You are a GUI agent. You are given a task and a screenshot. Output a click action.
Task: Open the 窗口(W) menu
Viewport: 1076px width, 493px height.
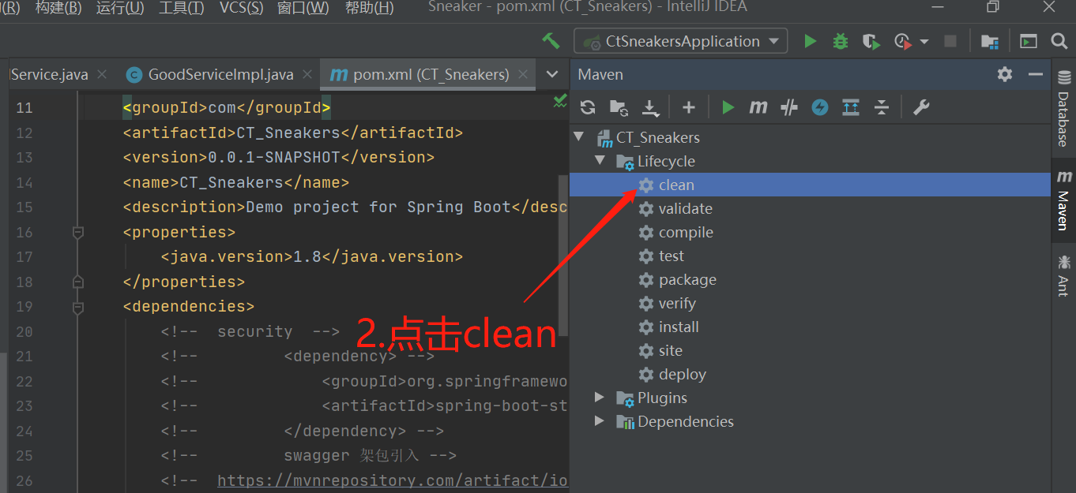click(303, 8)
